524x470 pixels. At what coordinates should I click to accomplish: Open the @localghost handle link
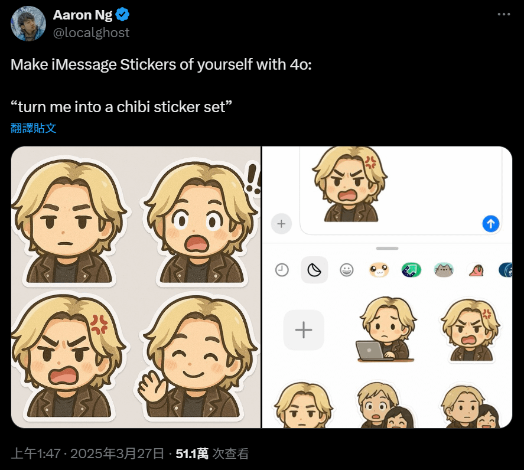pyautogui.click(x=91, y=32)
